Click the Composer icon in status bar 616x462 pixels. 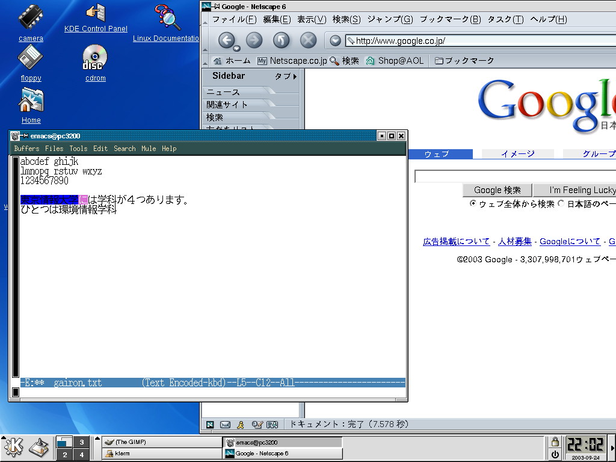coord(257,424)
